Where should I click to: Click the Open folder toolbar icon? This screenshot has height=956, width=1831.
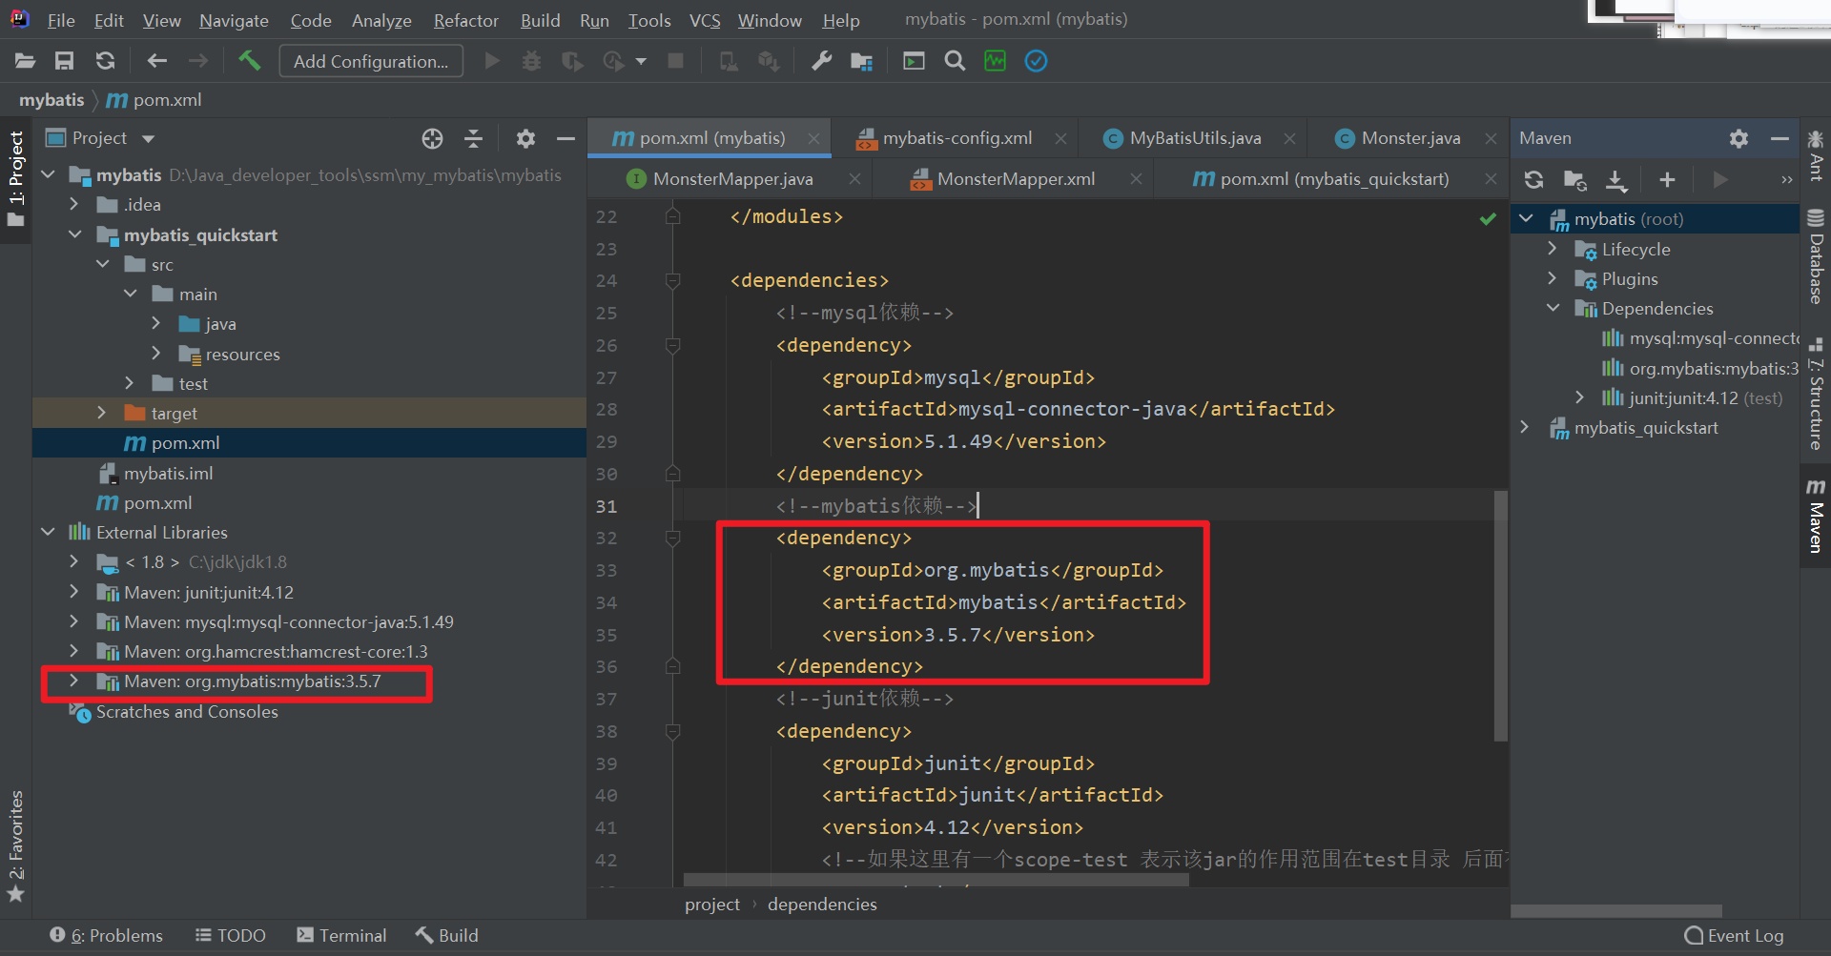pos(26,61)
